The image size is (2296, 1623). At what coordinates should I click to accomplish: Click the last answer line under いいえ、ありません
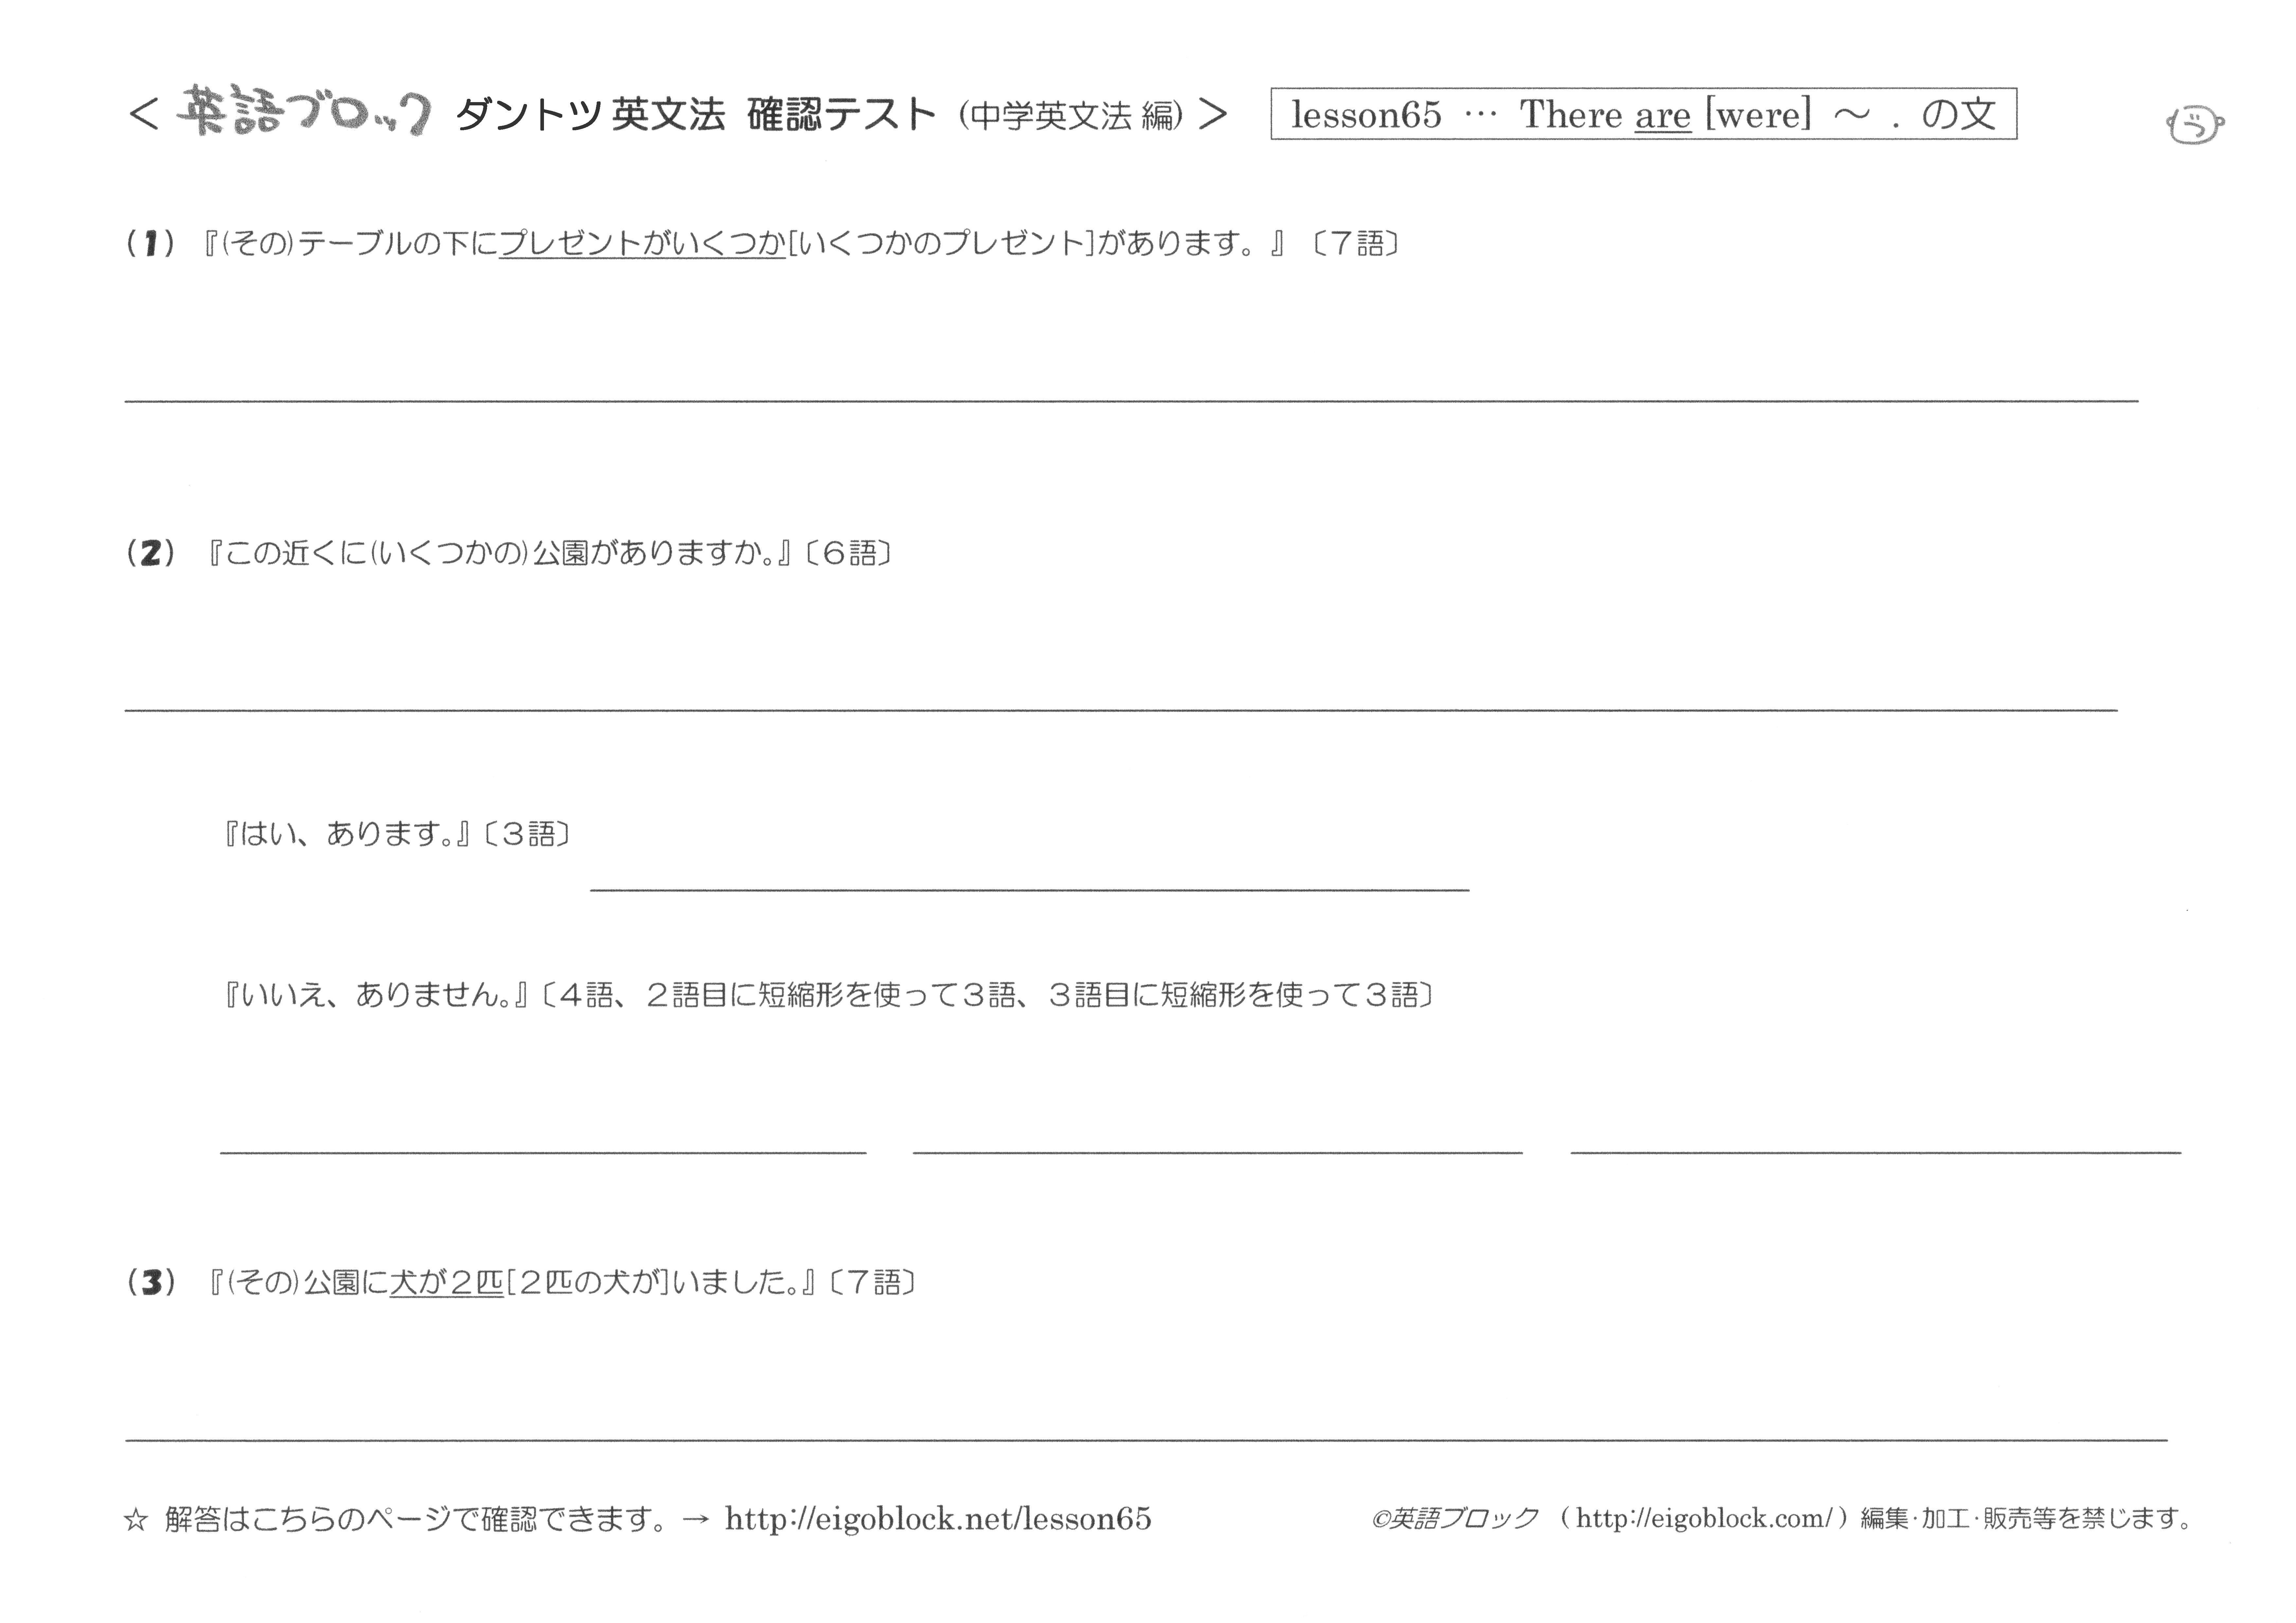coord(1876,1153)
